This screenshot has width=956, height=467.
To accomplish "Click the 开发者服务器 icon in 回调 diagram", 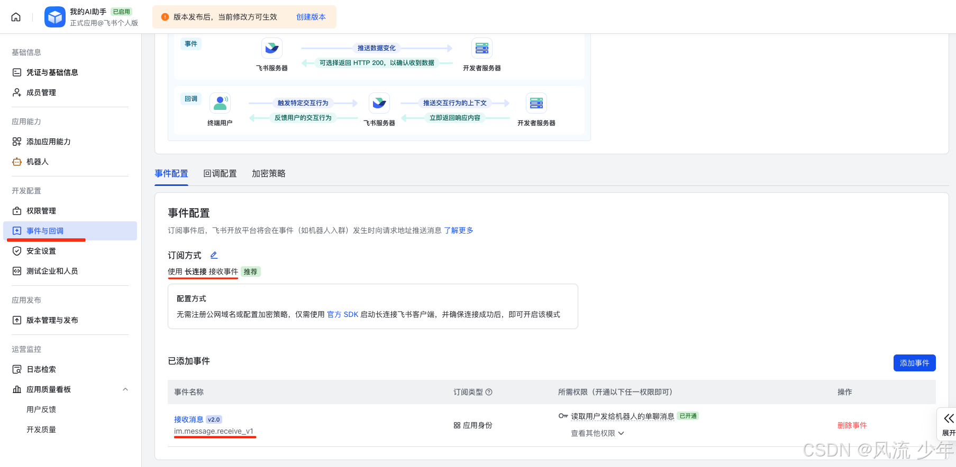I will [536, 103].
